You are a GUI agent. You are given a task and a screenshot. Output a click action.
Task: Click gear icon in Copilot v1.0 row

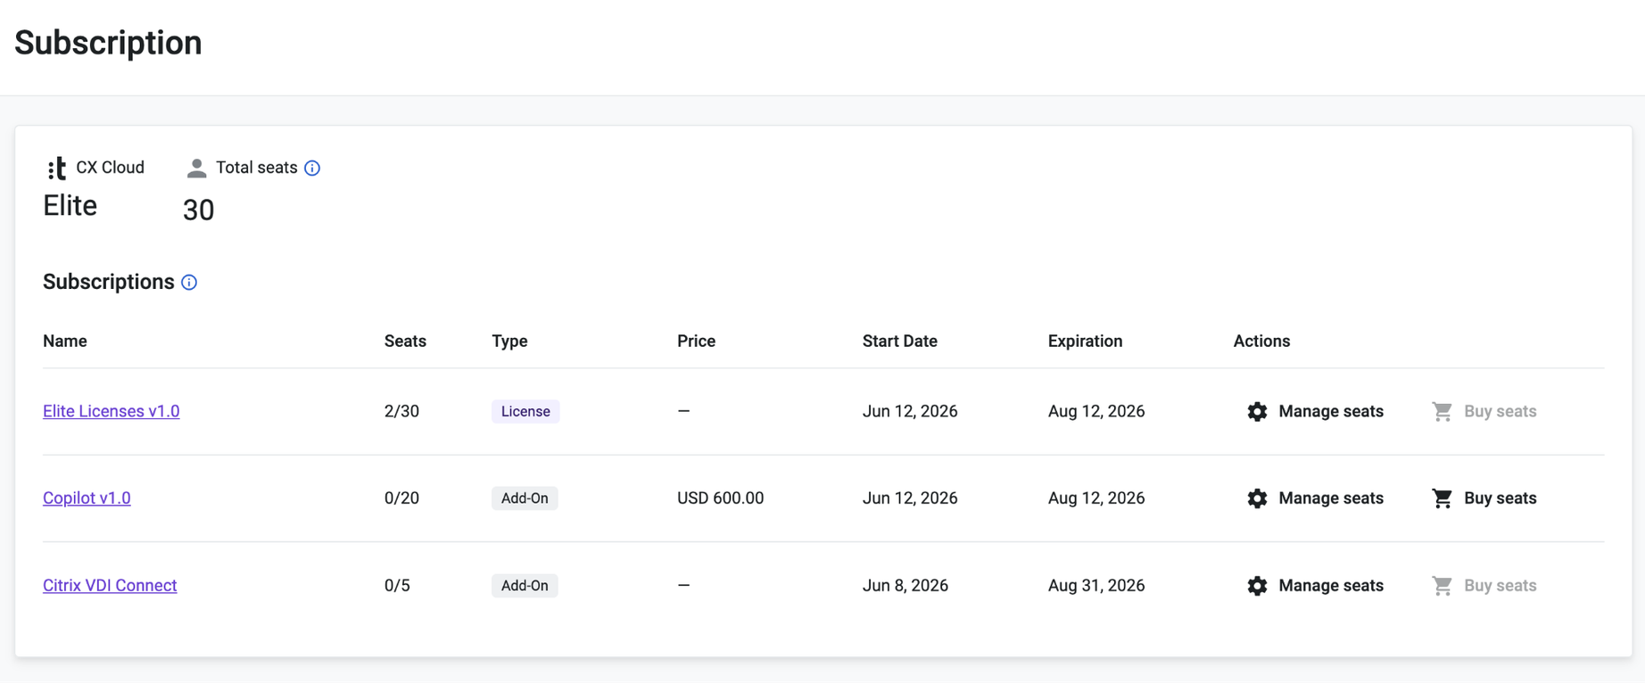pyautogui.click(x=1257, y=498)
